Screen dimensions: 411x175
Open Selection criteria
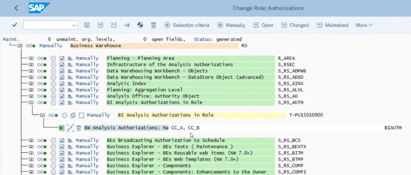point(187,25)
